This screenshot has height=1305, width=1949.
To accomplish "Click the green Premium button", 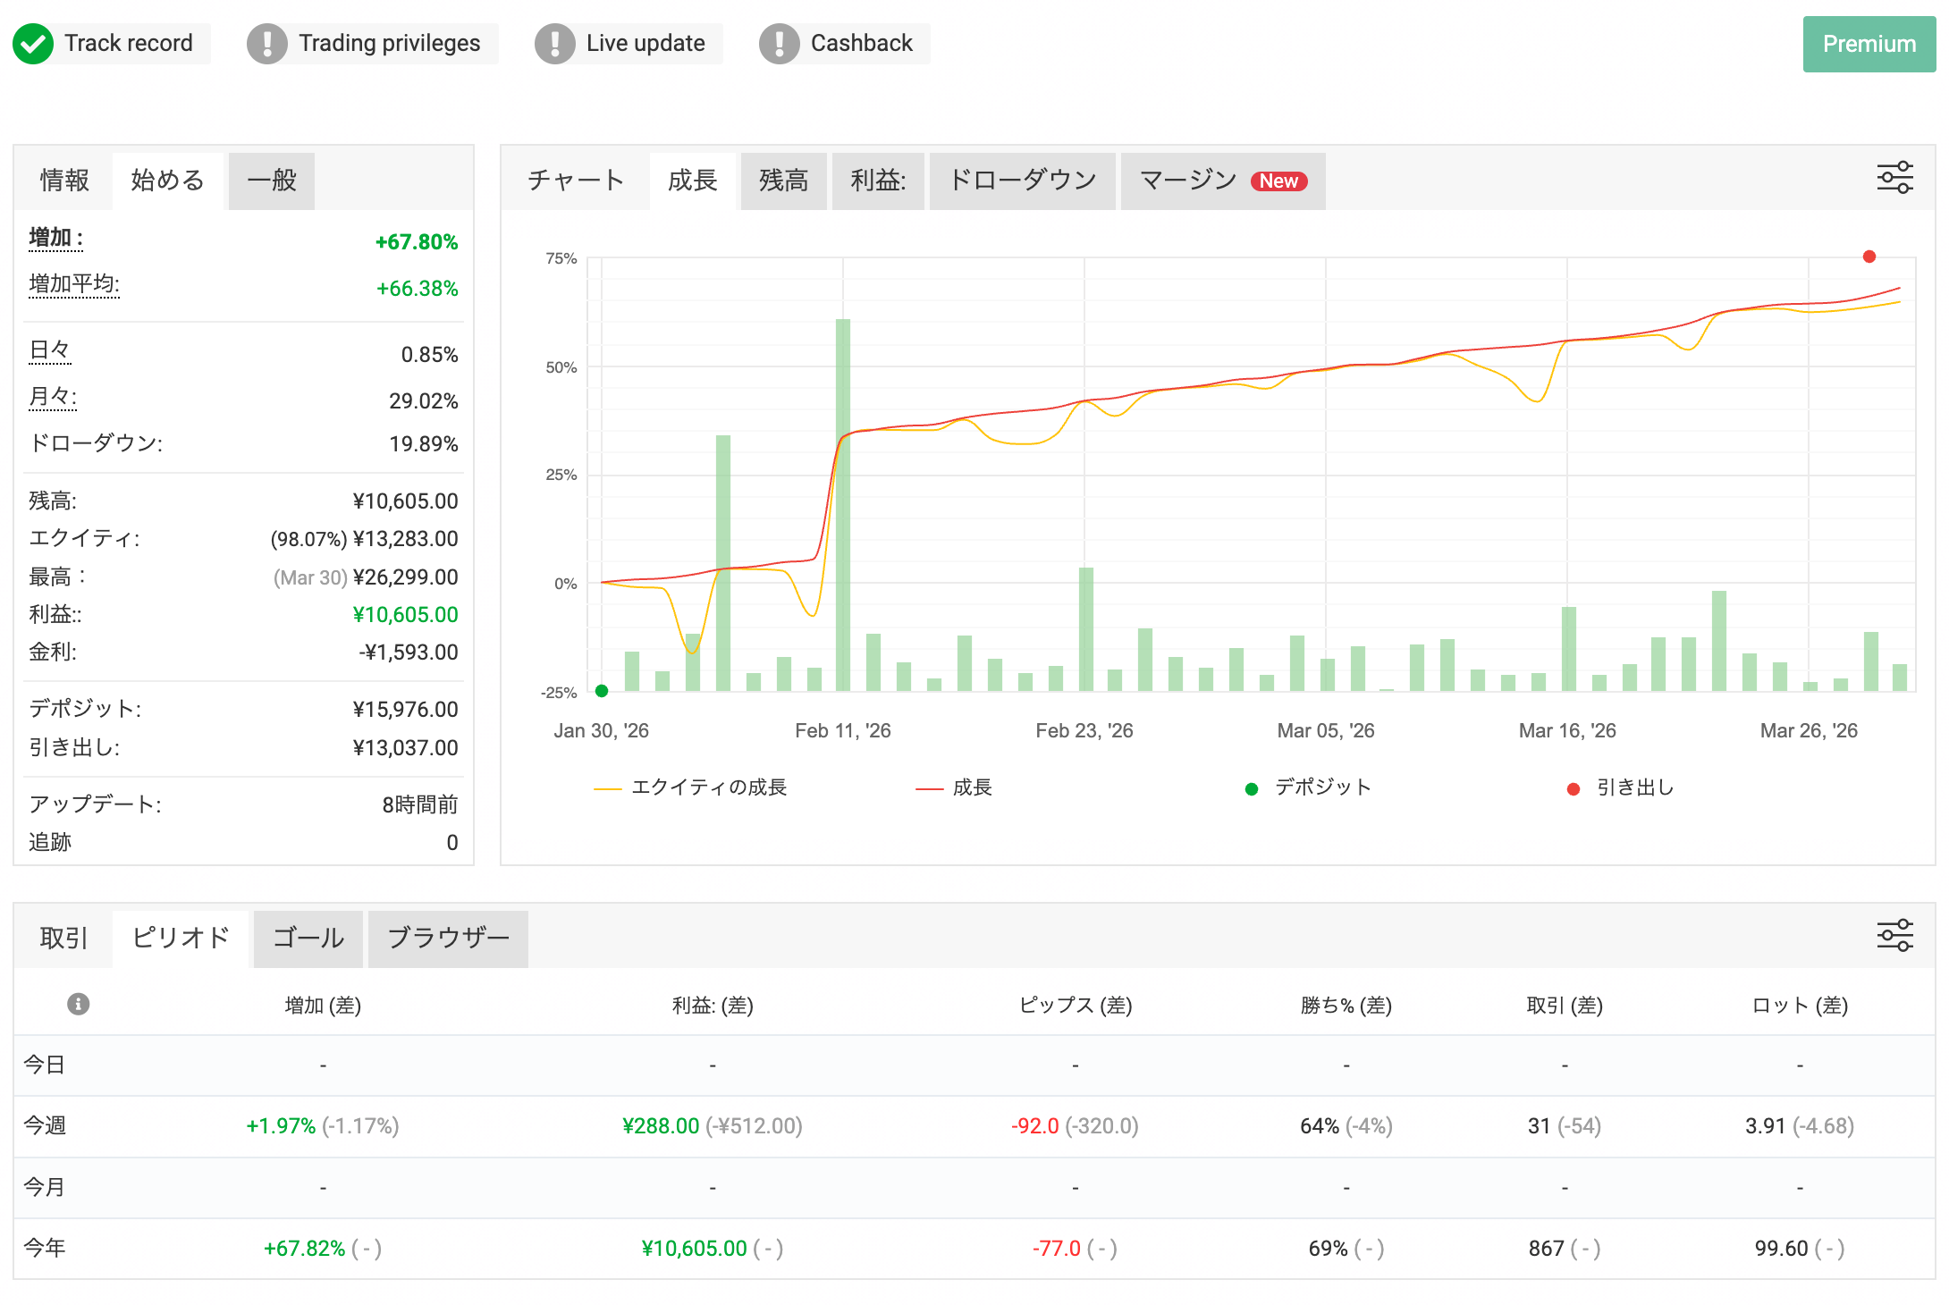I will (x=1869, y=44).
